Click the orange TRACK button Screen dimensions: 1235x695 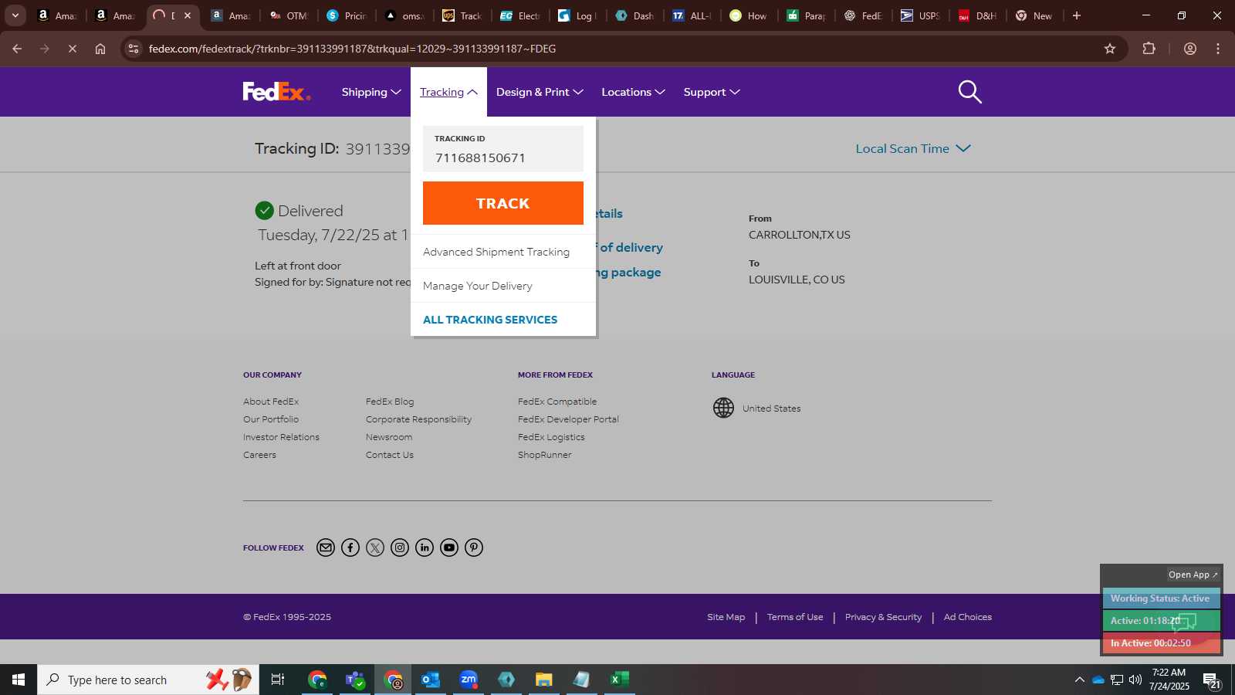pos(503,203)
